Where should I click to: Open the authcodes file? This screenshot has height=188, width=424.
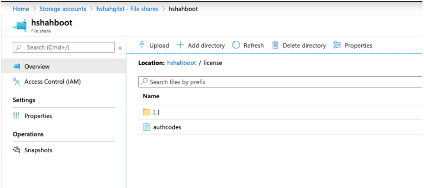[x=167, y=127]
